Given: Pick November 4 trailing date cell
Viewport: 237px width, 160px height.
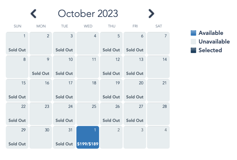Looking at the screenshot, I should point(158,137).
